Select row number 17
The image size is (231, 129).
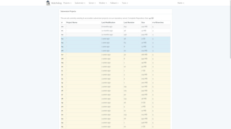115,95
